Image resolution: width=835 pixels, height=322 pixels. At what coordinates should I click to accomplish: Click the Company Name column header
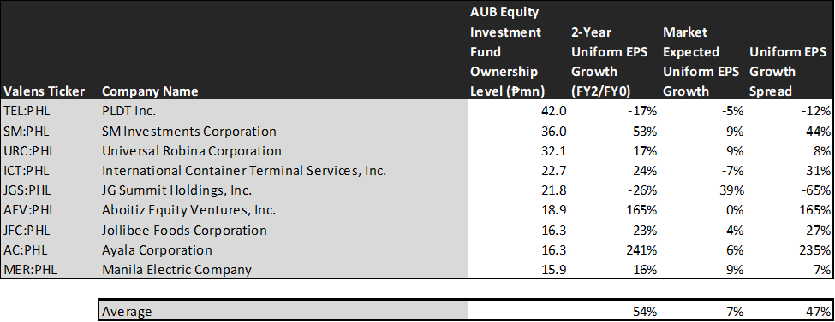150,91
